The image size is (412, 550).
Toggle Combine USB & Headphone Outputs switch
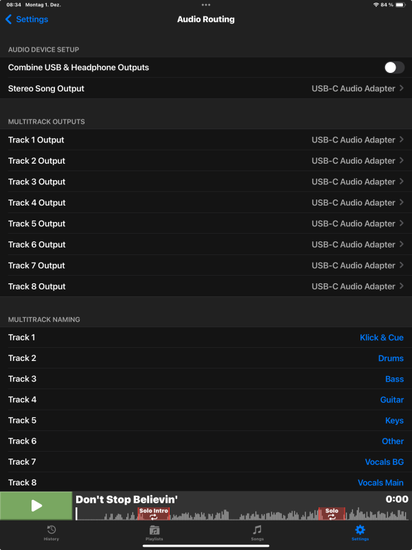[x=394, y=67]
